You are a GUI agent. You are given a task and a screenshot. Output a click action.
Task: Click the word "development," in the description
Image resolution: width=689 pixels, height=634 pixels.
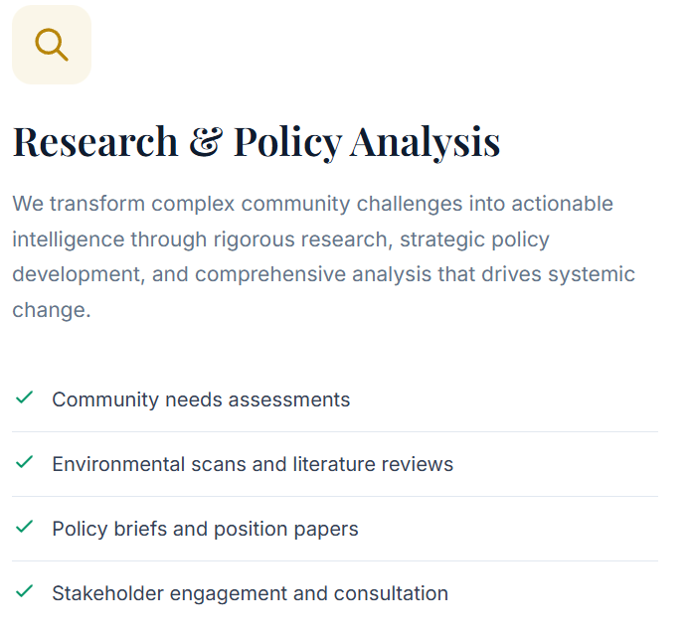76,274
